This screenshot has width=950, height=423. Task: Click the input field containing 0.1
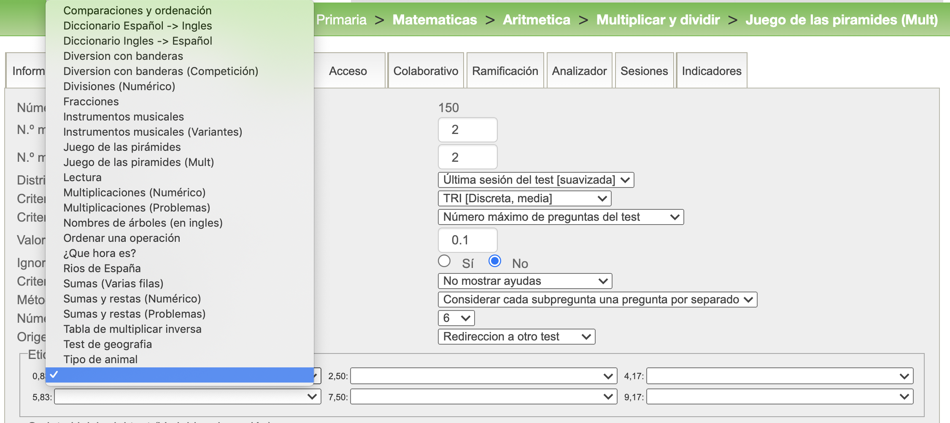point(467,240)
